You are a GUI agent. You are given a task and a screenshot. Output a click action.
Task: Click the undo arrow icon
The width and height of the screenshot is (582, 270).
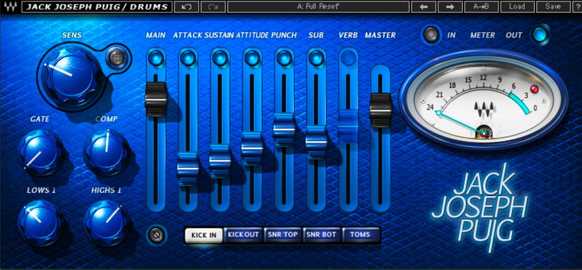tap(186, 7)
